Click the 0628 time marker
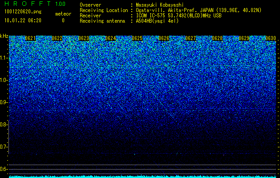Image resolution: width=280 pixels, height=178 pixels. [217, 38]
